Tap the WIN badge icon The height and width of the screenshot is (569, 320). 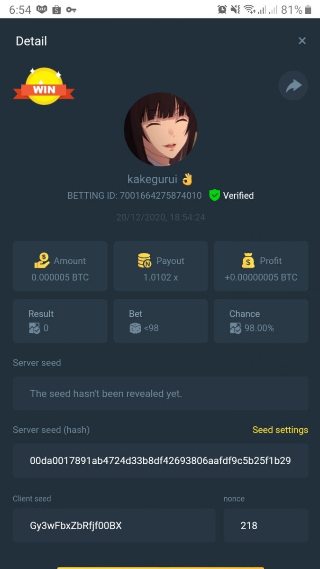[x=44, y=87]
